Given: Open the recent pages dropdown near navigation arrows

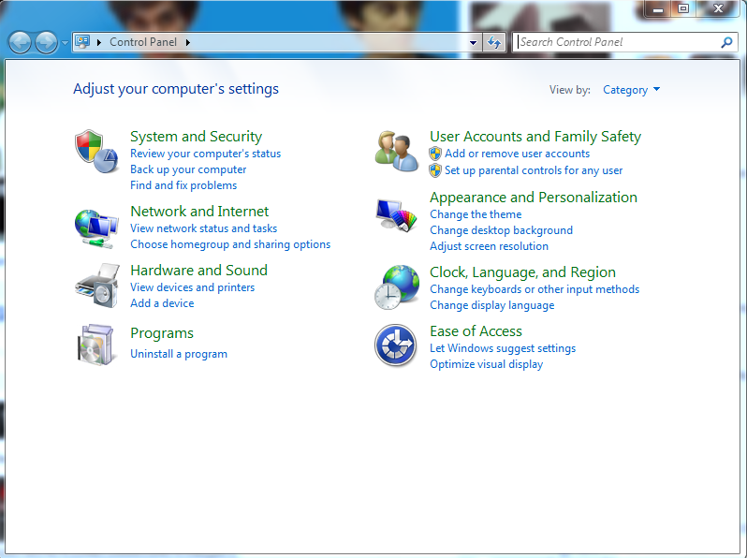Looking at the screenshot, I should [65, 42].
